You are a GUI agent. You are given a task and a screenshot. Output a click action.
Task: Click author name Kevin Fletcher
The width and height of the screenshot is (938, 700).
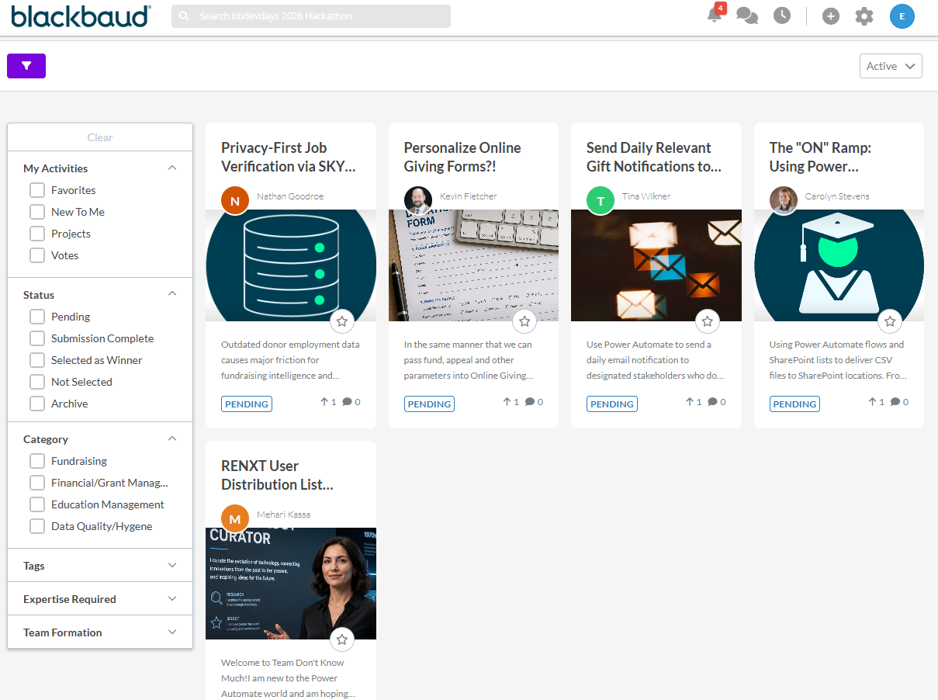click(469, 196)
